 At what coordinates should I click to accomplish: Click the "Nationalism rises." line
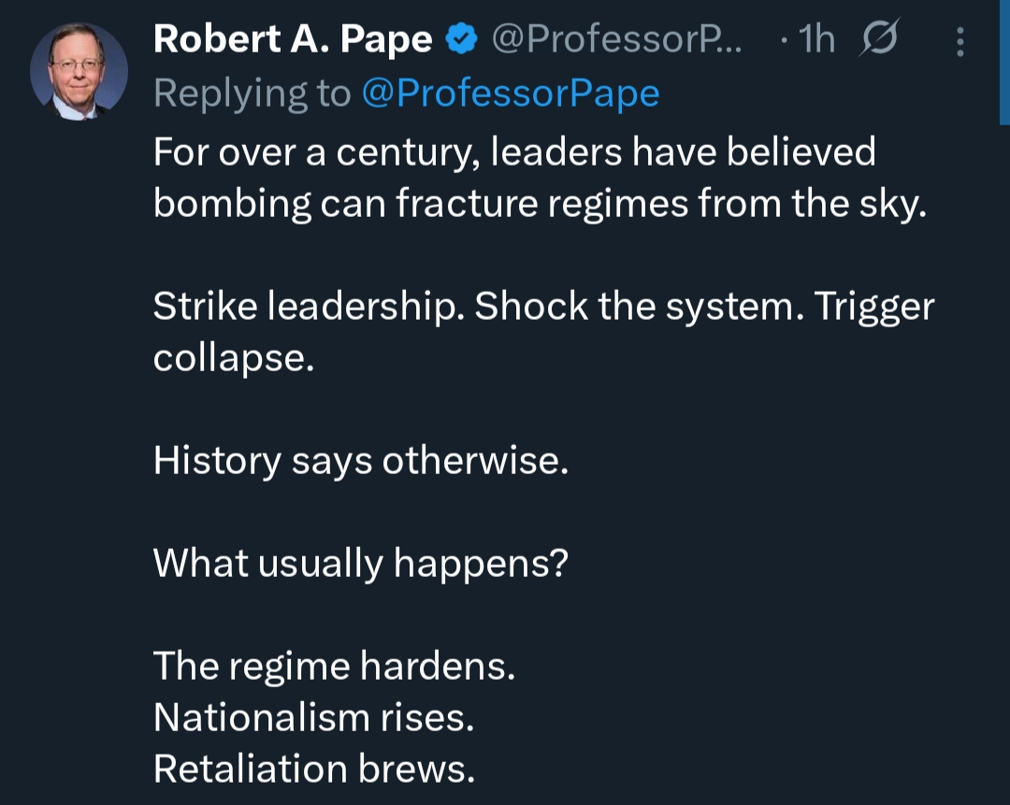click(x=313, y=717)
